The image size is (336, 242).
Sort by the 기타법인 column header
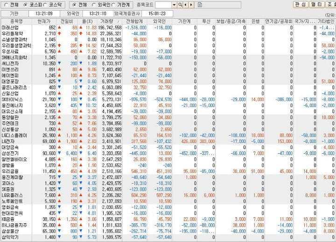[x=326, y=21]
